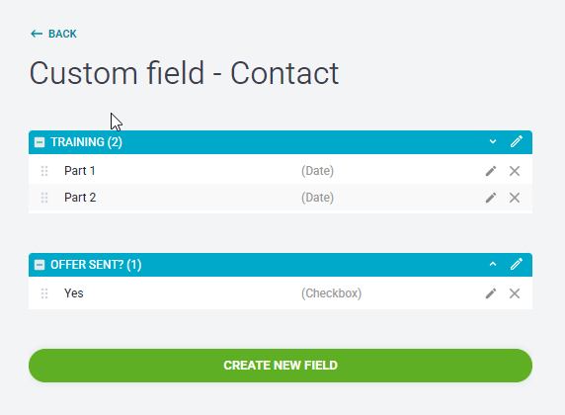Viewport: 565px width, 415px height.
Task: Delete the Part 2 field
Action: click(515, 198)
